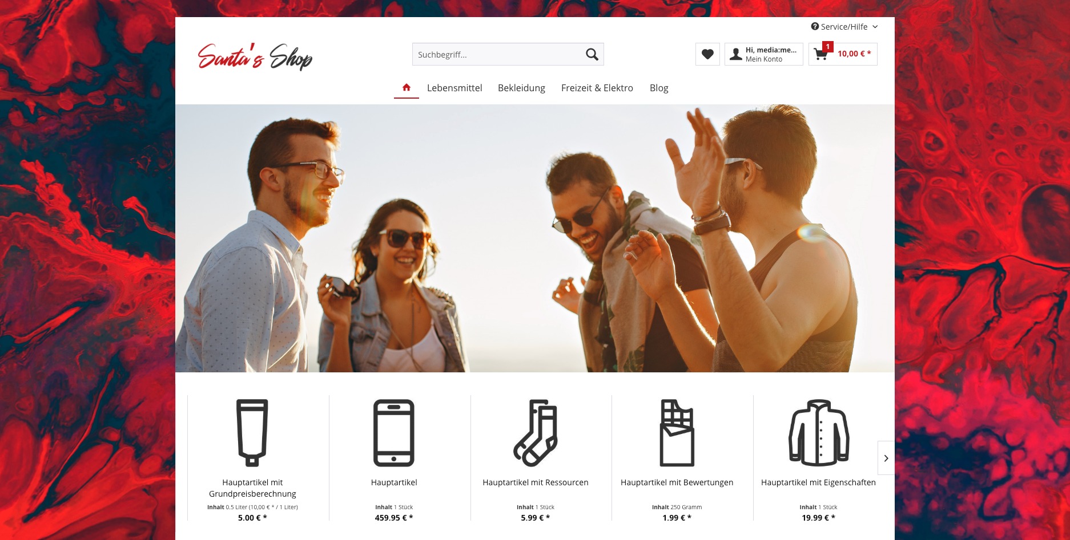Click the home icon in navigation

[x=407, y=87]
